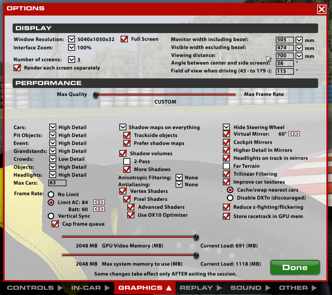Open Monitor width unit dropdown
Image resolution: width=332 pixels, height=295 pixels.
299,40
